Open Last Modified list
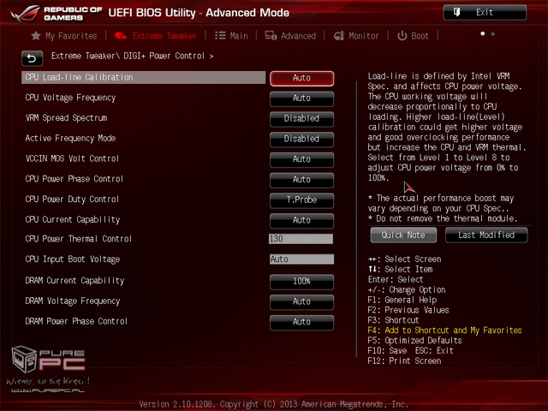 [486, 235]
